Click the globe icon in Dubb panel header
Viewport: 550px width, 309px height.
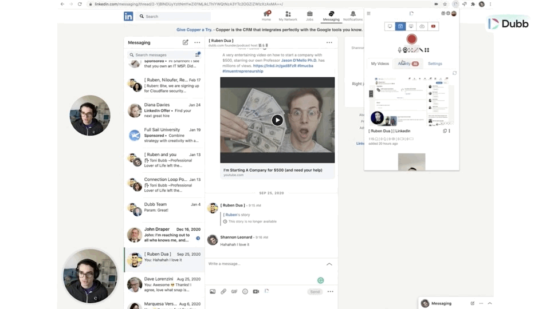[448, 13]
